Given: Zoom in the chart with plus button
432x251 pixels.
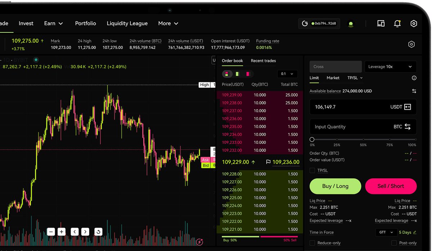Looking at the screenshot, I should (62, 232).
